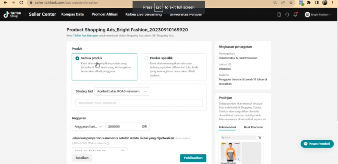Image resolution: width=338 pixels, height=164 pixels.
Task: Bookmark this page with the star icon
Action: coord(291,3)
